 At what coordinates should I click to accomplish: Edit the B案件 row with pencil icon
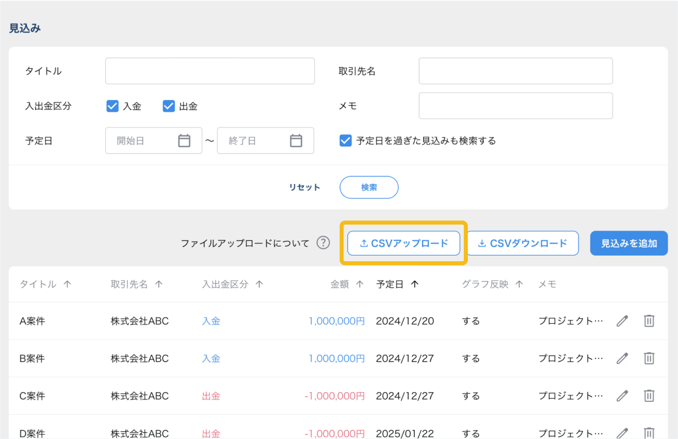(622, 358)
